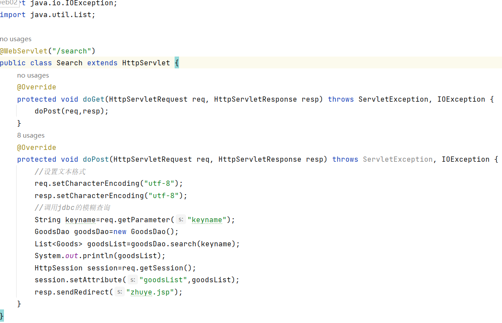Click the req.setCharacterEncoding call
The width and height of the screenshot is (502, 323).
109,184
